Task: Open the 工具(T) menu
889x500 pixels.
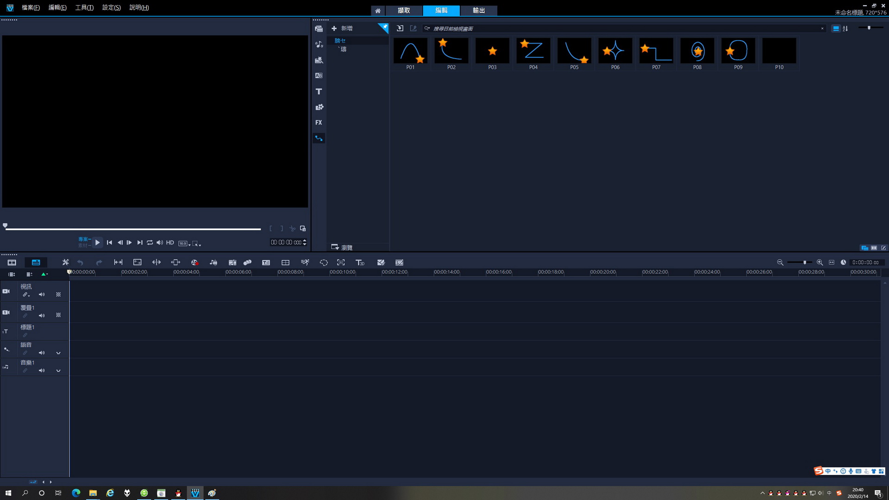Action: point(84,7)
